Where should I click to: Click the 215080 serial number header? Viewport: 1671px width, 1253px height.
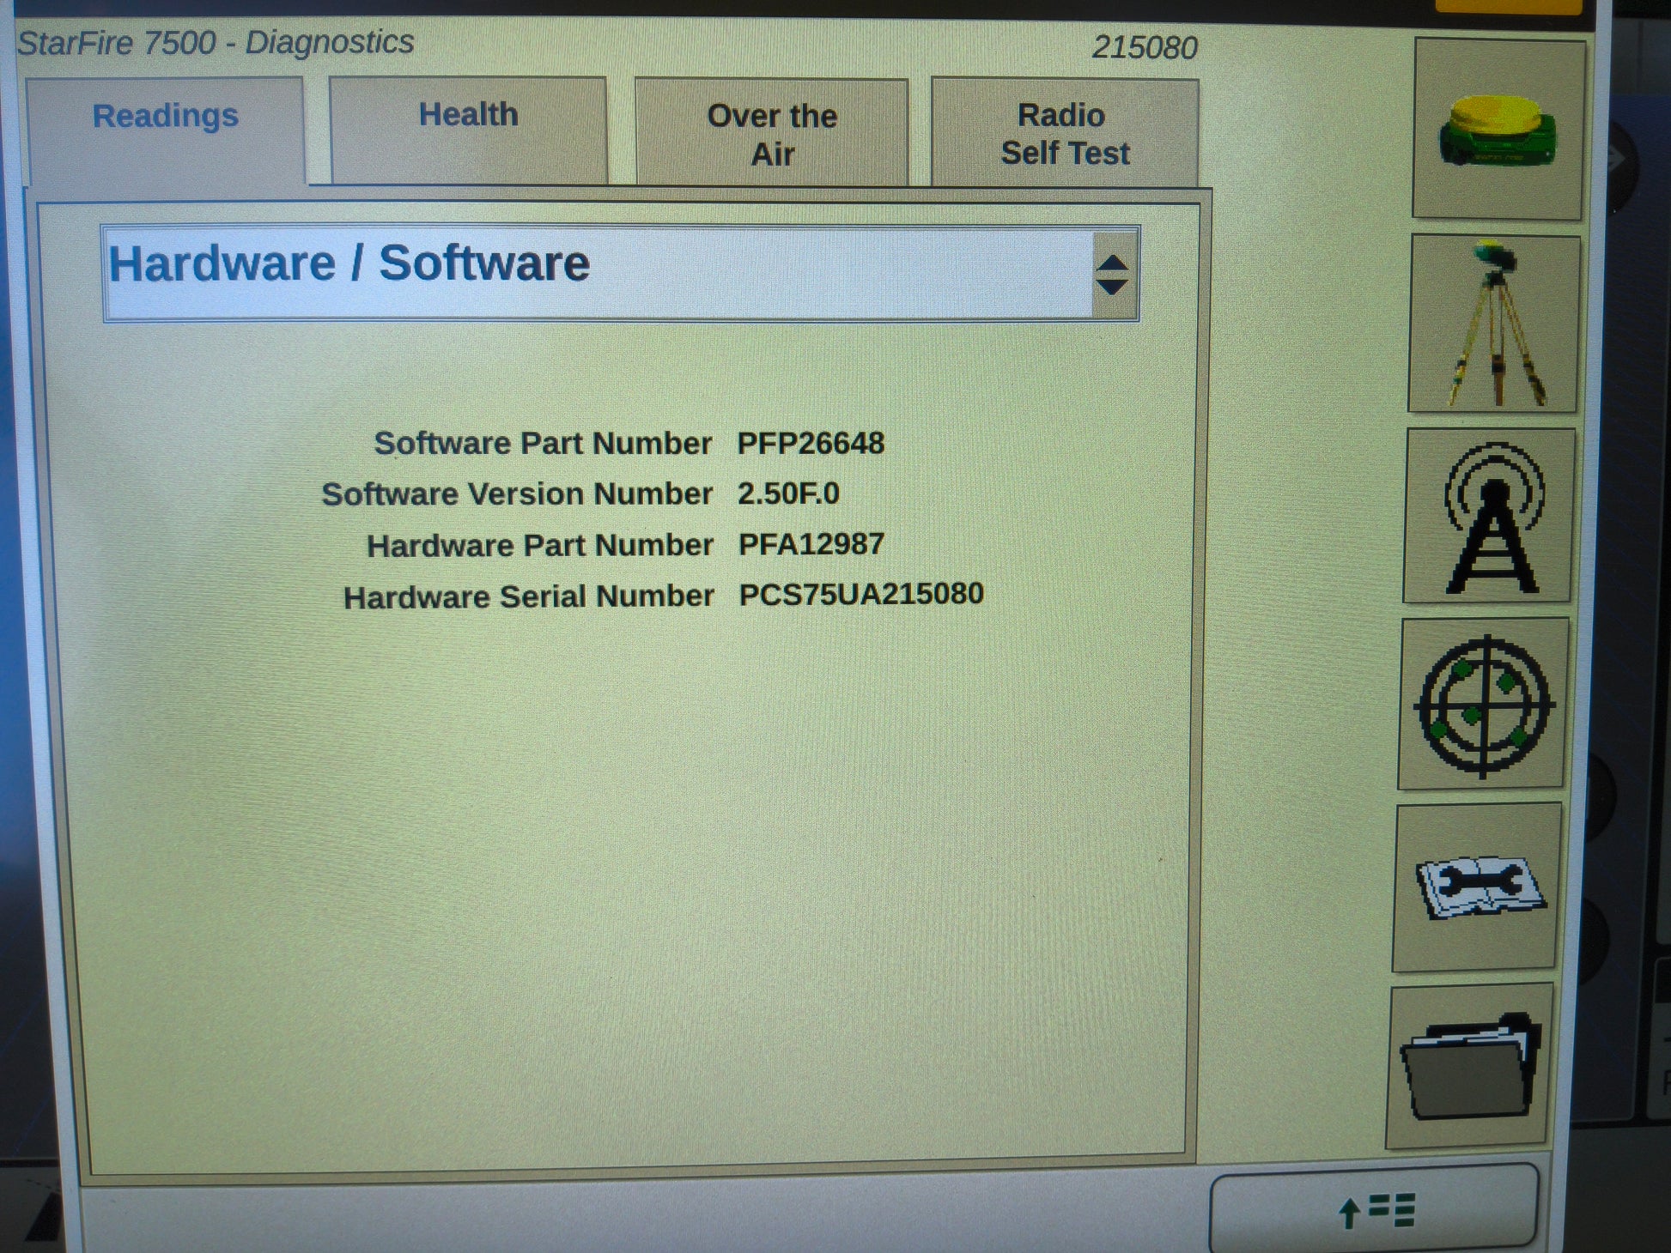click(x=1145, y=48)
